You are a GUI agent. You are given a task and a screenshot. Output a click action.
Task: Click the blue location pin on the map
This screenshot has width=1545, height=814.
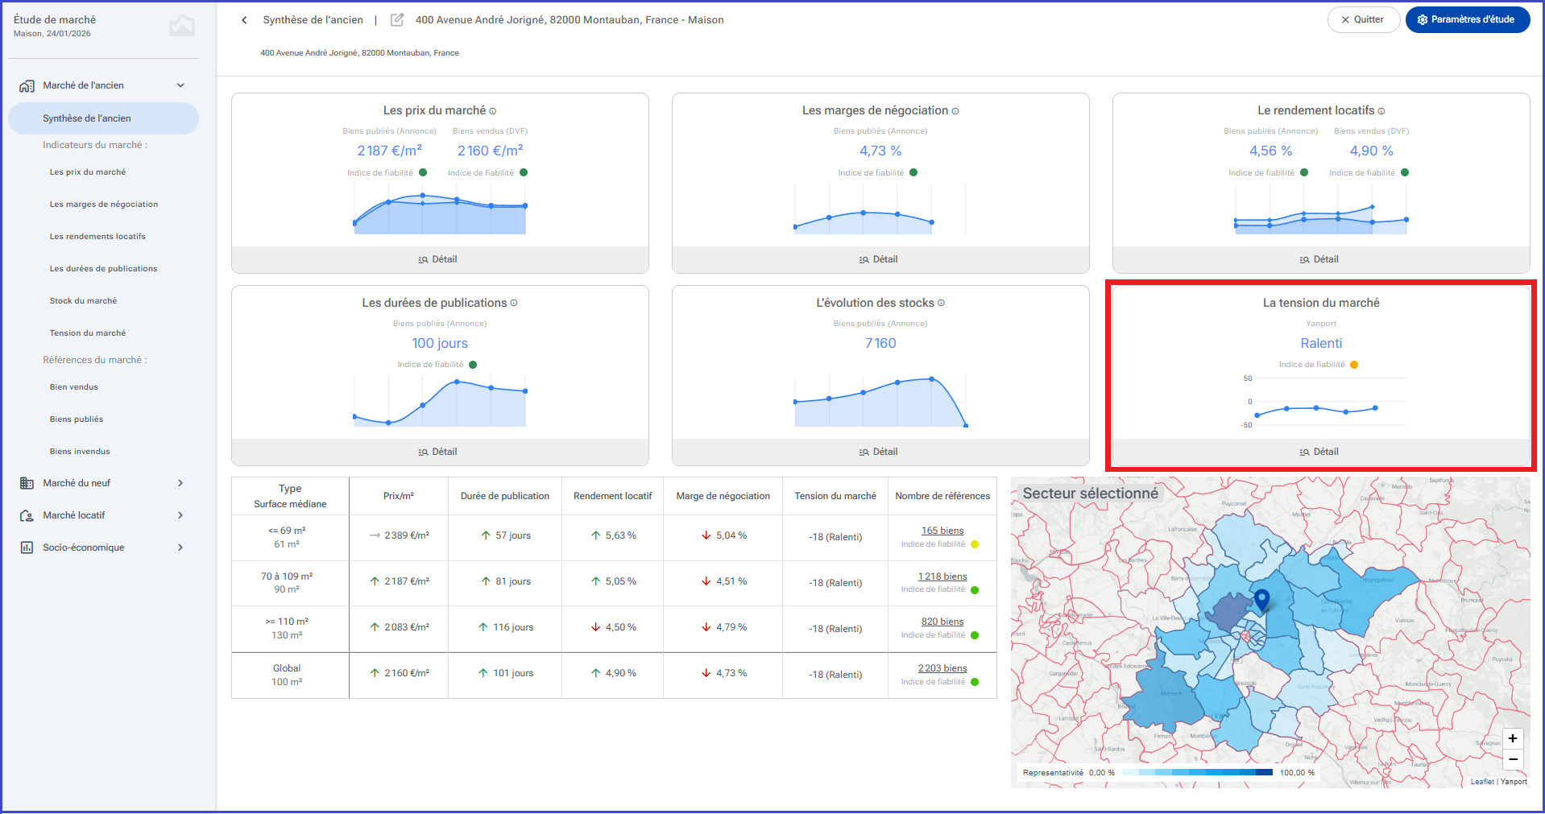(1262, 600)
